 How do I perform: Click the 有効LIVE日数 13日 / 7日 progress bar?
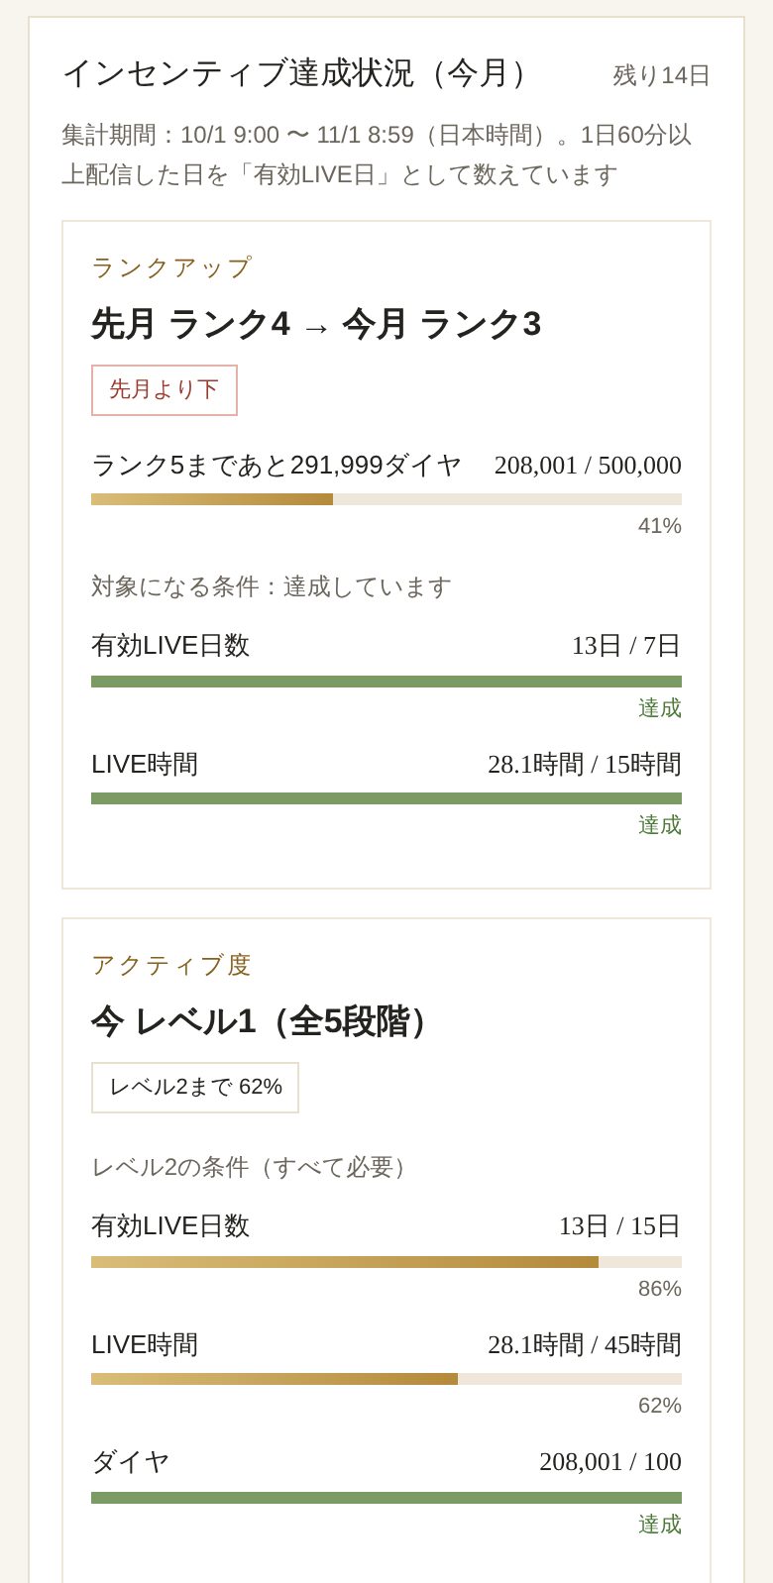(x=386, y=682)
